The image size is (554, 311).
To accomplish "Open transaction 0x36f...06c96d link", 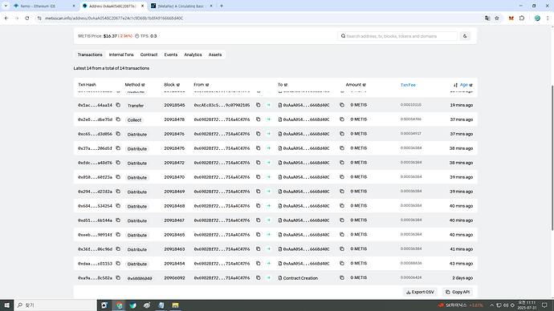I will tap(95, 249).
